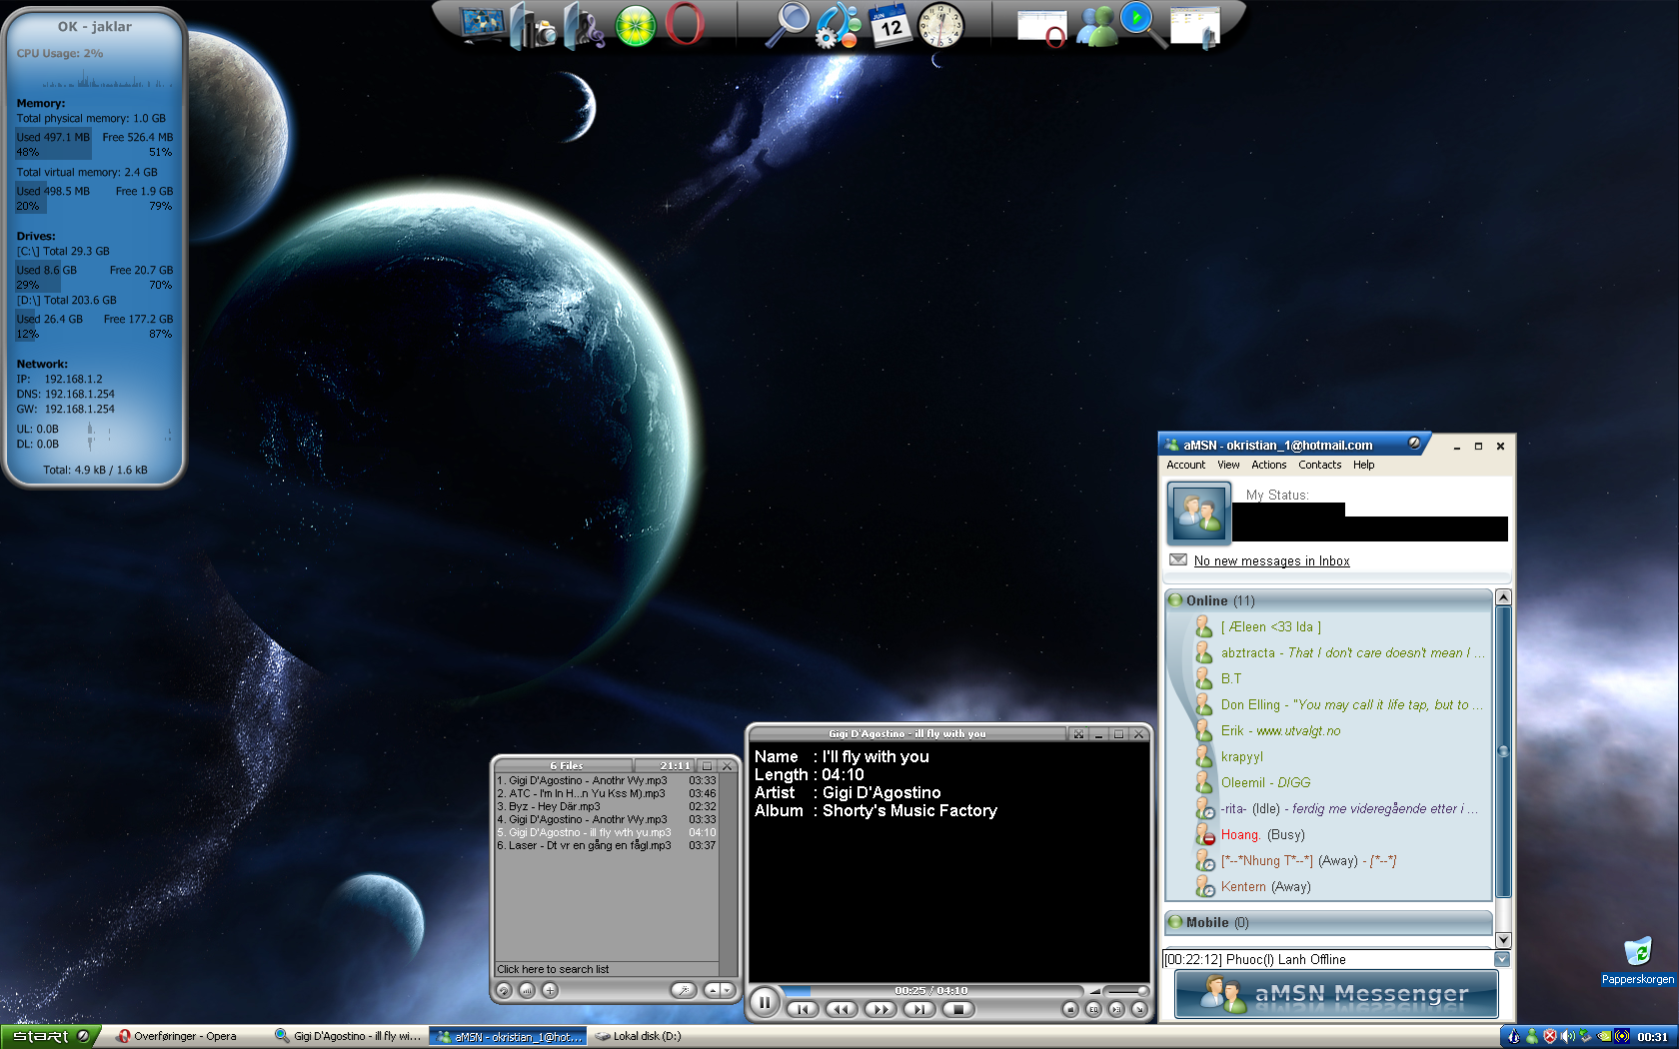This screenshot has height=1049, width=1679.
Task: Open chat with contact Oleemil - DIGG
Action: 1253,782
